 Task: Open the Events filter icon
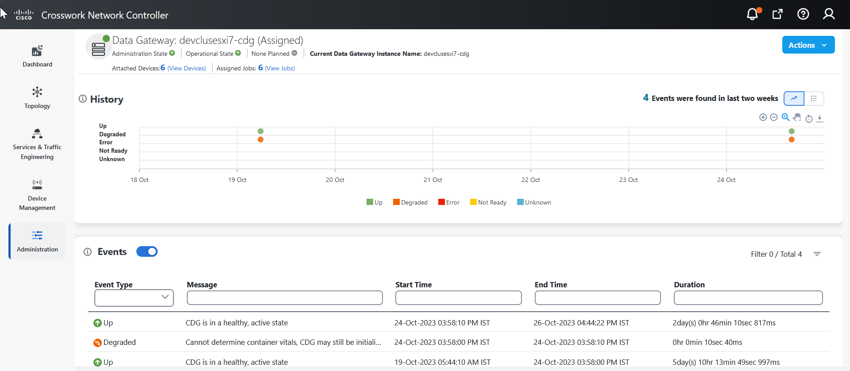pos(817,254)
